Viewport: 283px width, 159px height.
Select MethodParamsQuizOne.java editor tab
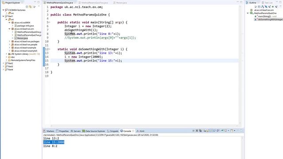click(x=60, y=3)
